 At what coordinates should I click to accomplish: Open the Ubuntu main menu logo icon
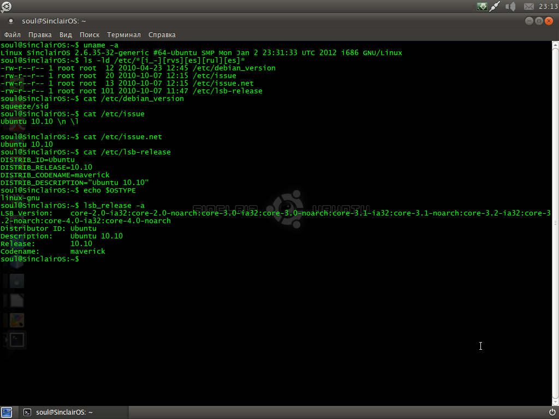[x=6, y=6]
